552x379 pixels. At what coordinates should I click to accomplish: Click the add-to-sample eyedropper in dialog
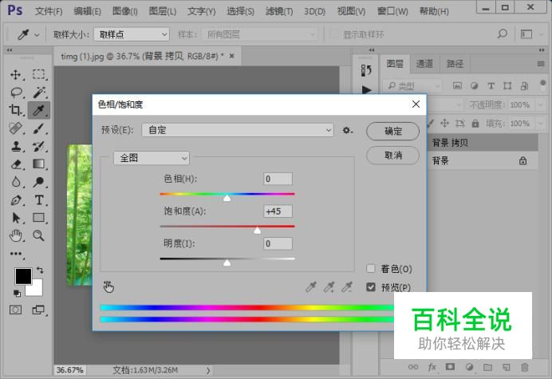pyautogui.click(x=329, y=287)
